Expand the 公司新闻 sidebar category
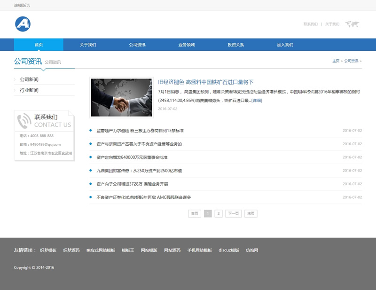 [29, 79]
